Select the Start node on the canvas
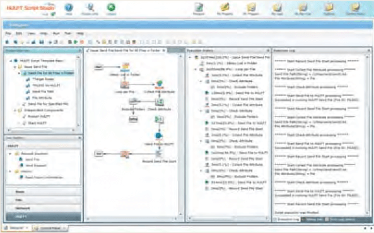 (x=98, y=67)
